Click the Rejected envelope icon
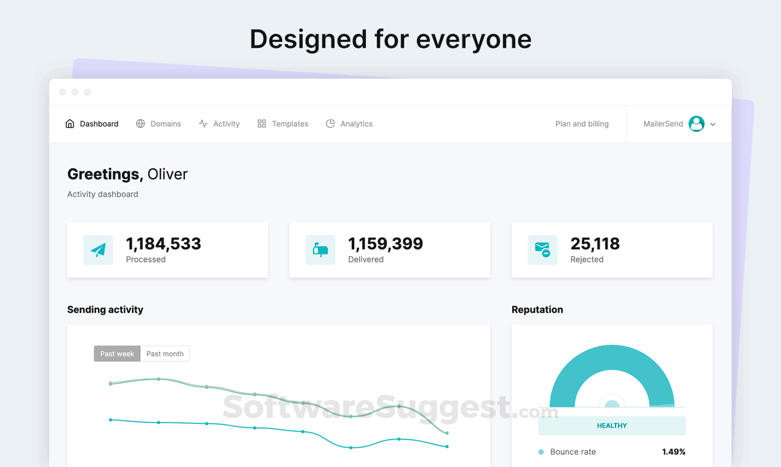Screen dimensions: 781x467 (542, 249)
